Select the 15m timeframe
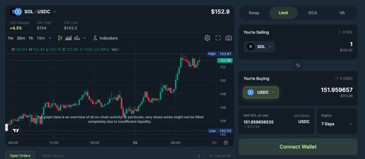 (x=40, y=38)
